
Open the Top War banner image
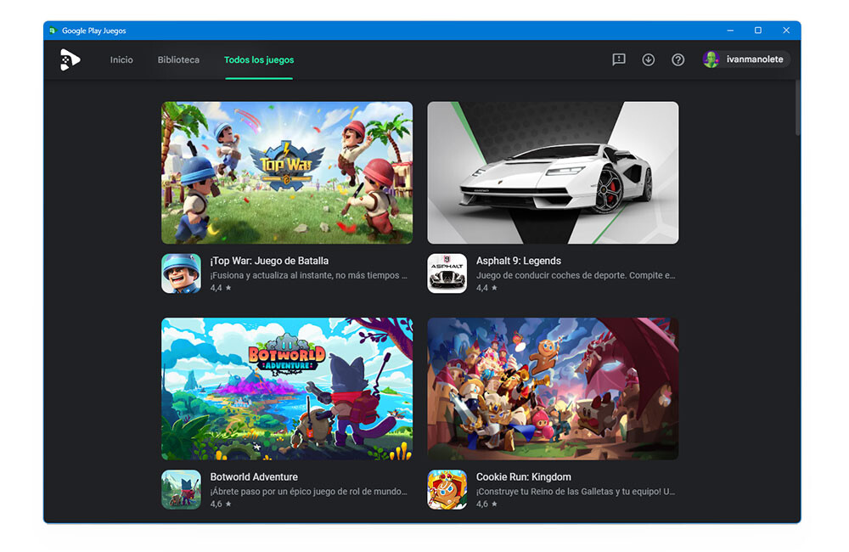pyautogui.click(x=287, y=172)
